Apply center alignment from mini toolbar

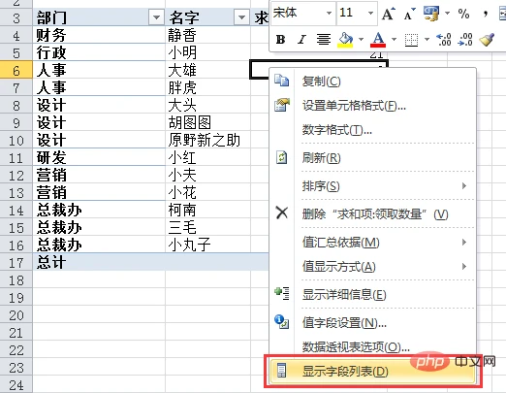point(324,40)
